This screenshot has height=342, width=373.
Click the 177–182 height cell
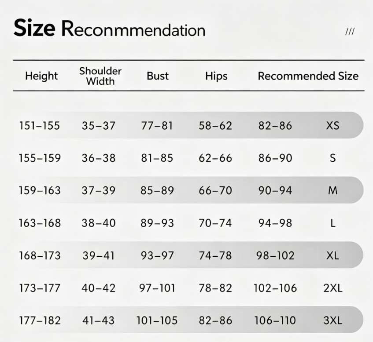[x=40, y=320]
